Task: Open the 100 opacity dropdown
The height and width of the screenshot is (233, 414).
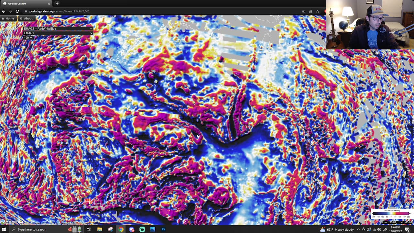Action: pos(28,38)
